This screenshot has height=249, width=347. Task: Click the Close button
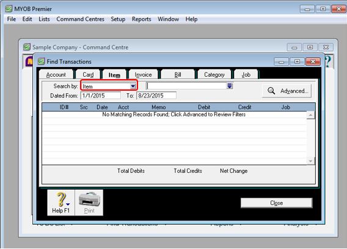[276, 203]
